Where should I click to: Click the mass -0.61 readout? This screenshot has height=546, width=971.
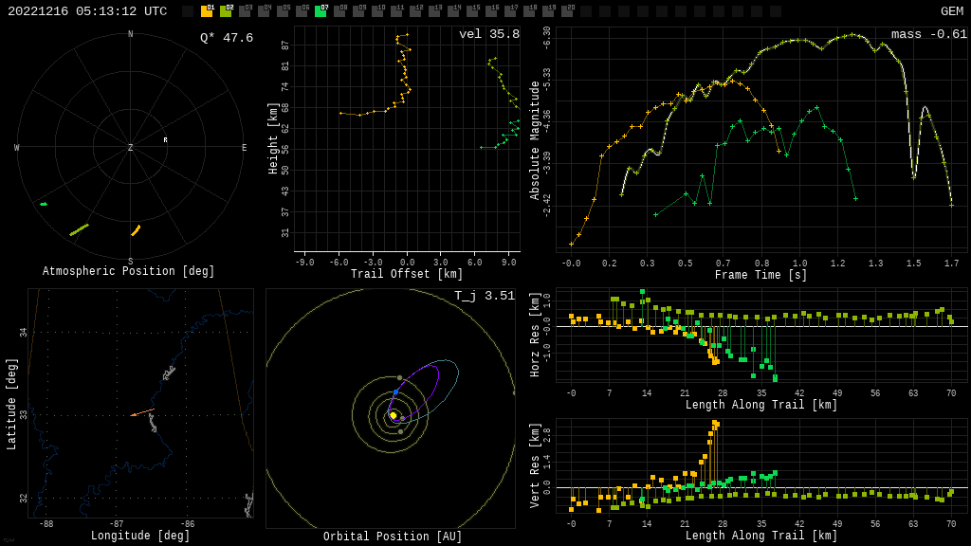928,34
